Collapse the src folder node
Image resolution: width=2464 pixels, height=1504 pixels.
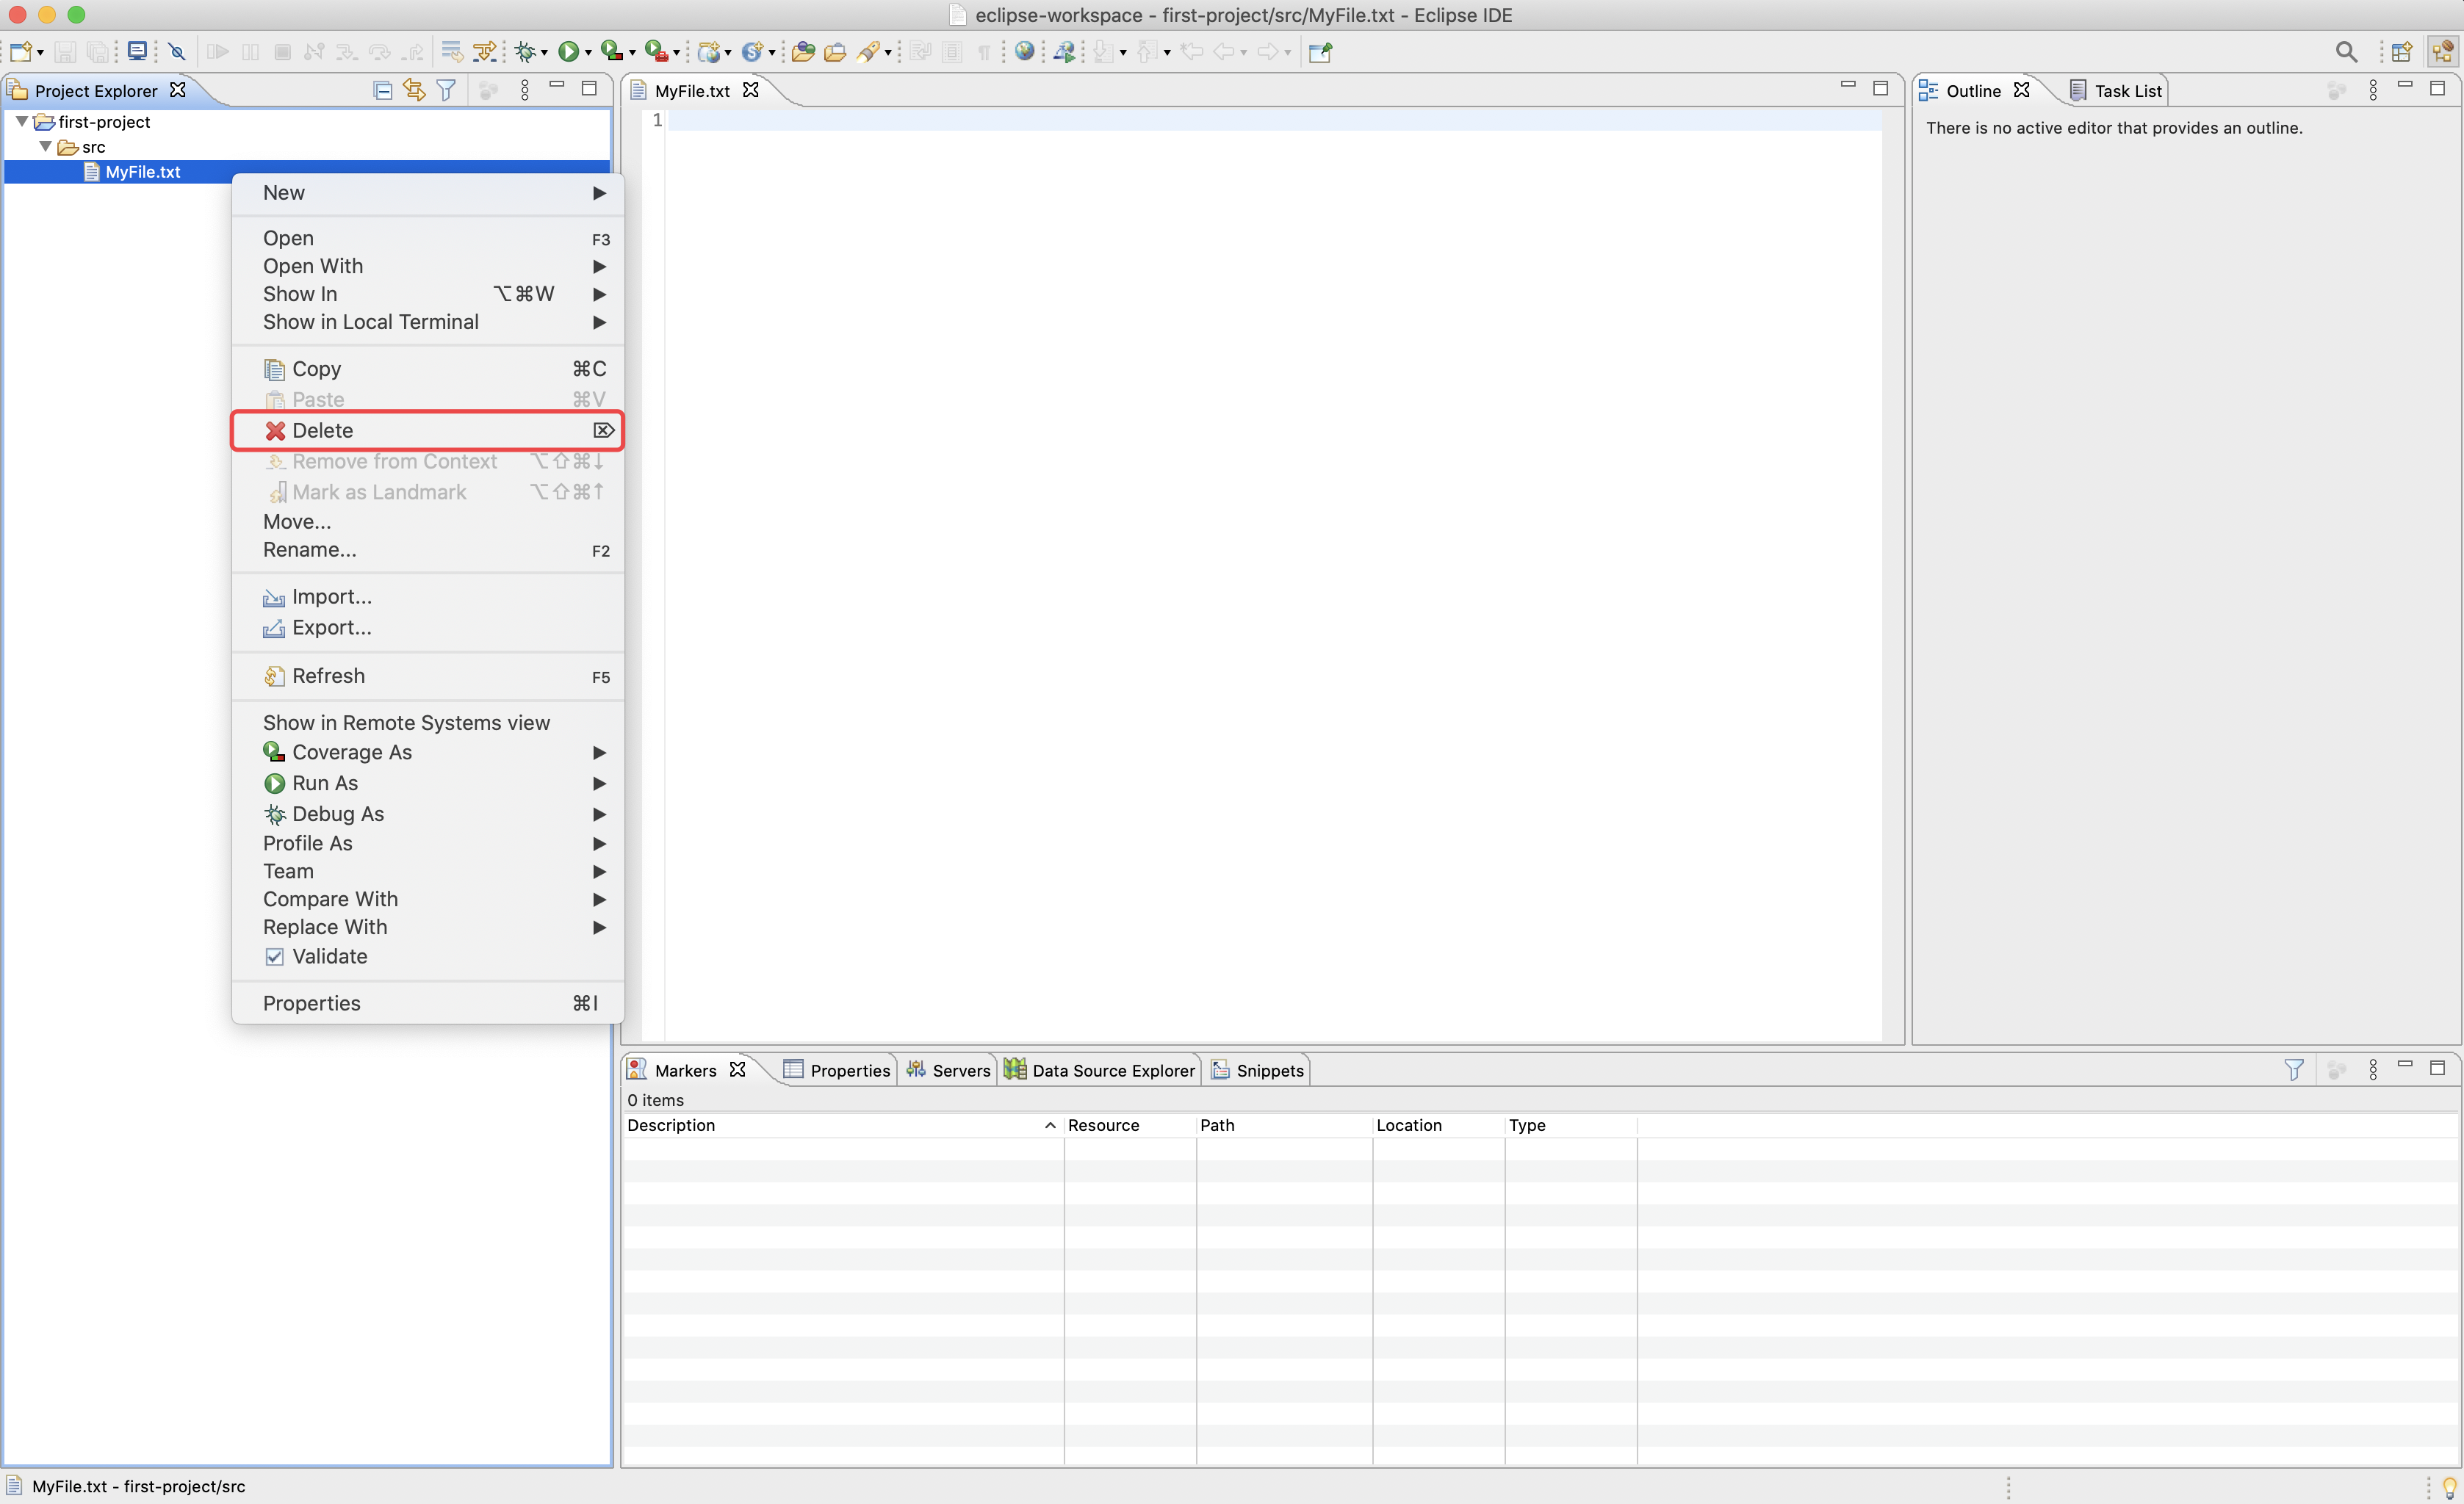[45, 146]
